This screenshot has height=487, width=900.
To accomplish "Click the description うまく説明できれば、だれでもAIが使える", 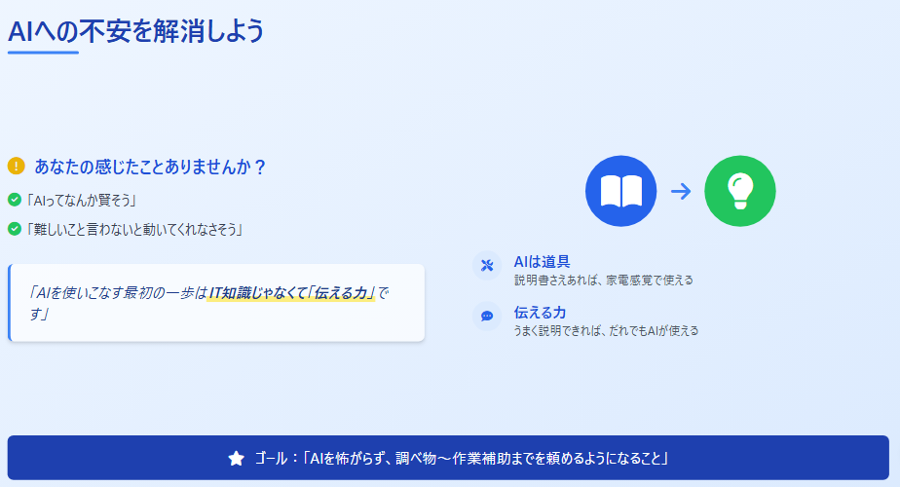I will pos(606,330).
